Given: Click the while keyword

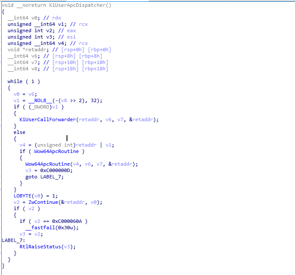Looking at the screenshot, I should click(15, 81).
